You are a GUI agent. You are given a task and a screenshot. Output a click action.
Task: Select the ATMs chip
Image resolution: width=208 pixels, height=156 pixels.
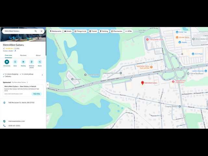[x=129, y=31]
